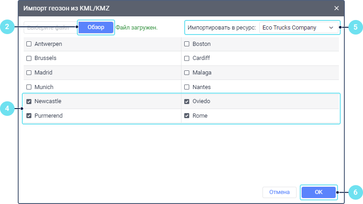Screen dimensions: 363x204
Task: Click the Обзор browse button
Action: point(96,28)
